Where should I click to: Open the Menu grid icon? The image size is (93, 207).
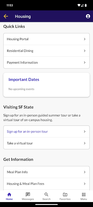pyautogui.click(x=84, y=195)
